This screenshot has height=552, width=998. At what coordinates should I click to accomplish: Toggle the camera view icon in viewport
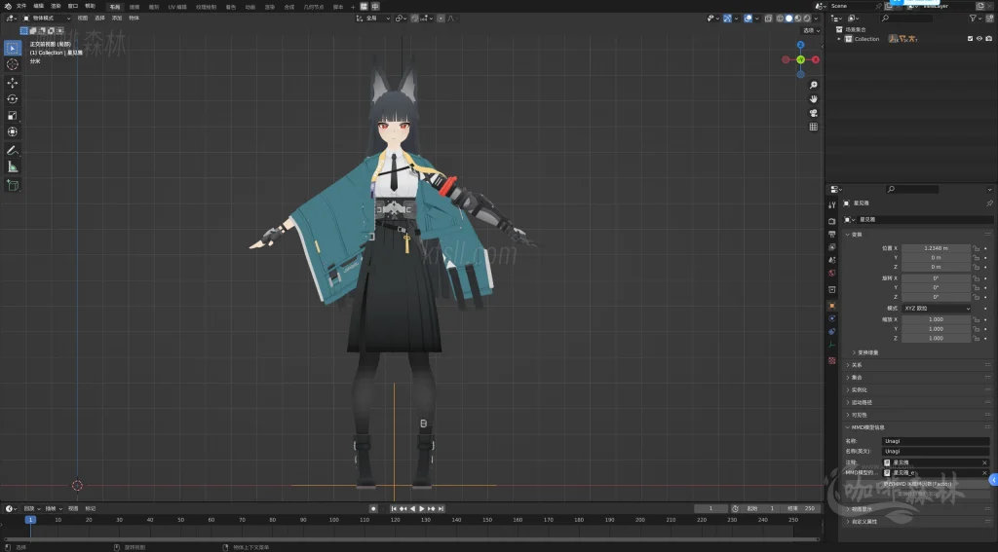814,113
